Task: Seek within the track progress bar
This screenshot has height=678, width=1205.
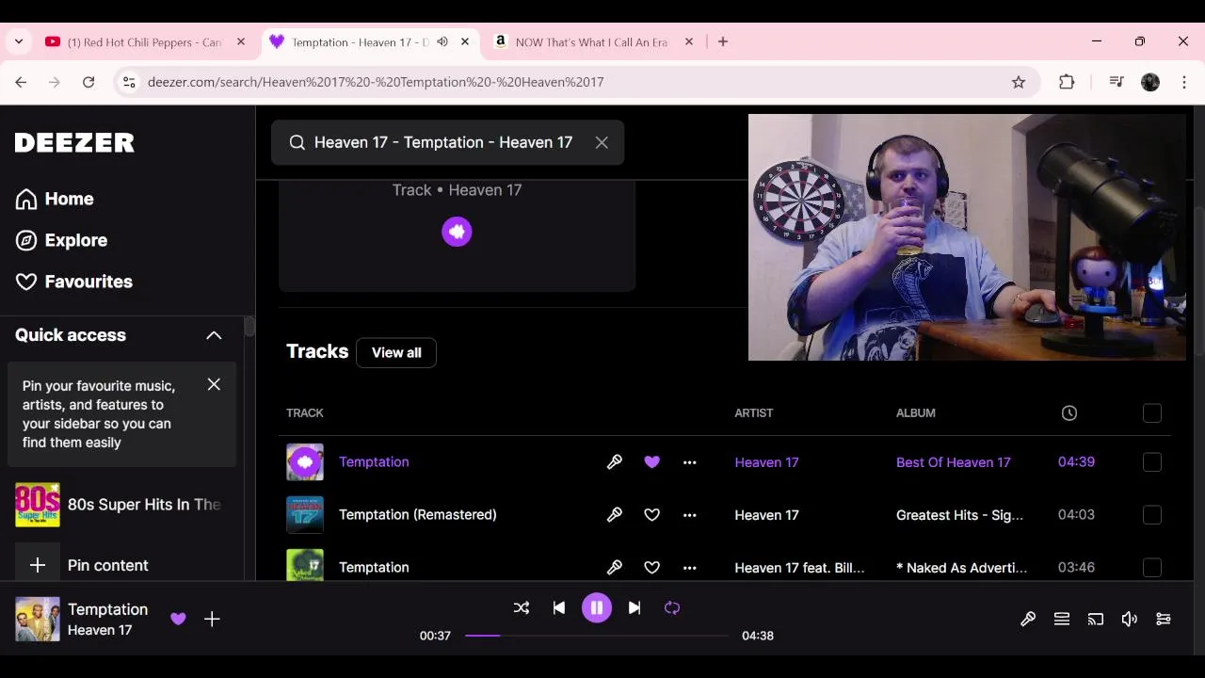Action: tap(597, 636)
